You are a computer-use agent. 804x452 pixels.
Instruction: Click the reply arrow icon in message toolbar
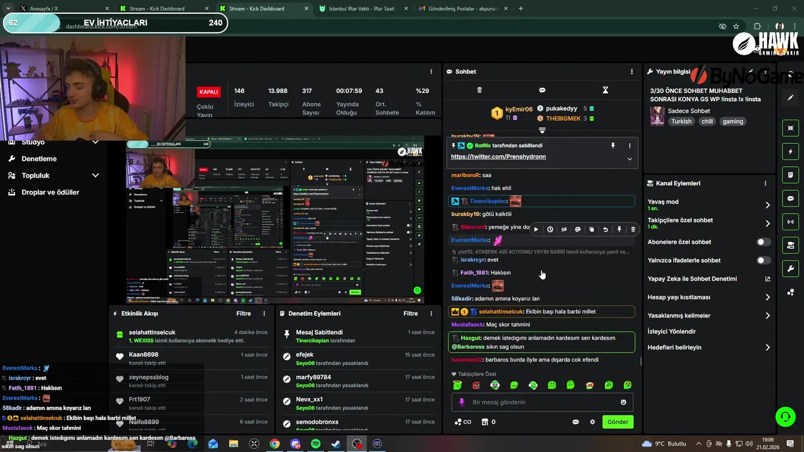[606, 230]
